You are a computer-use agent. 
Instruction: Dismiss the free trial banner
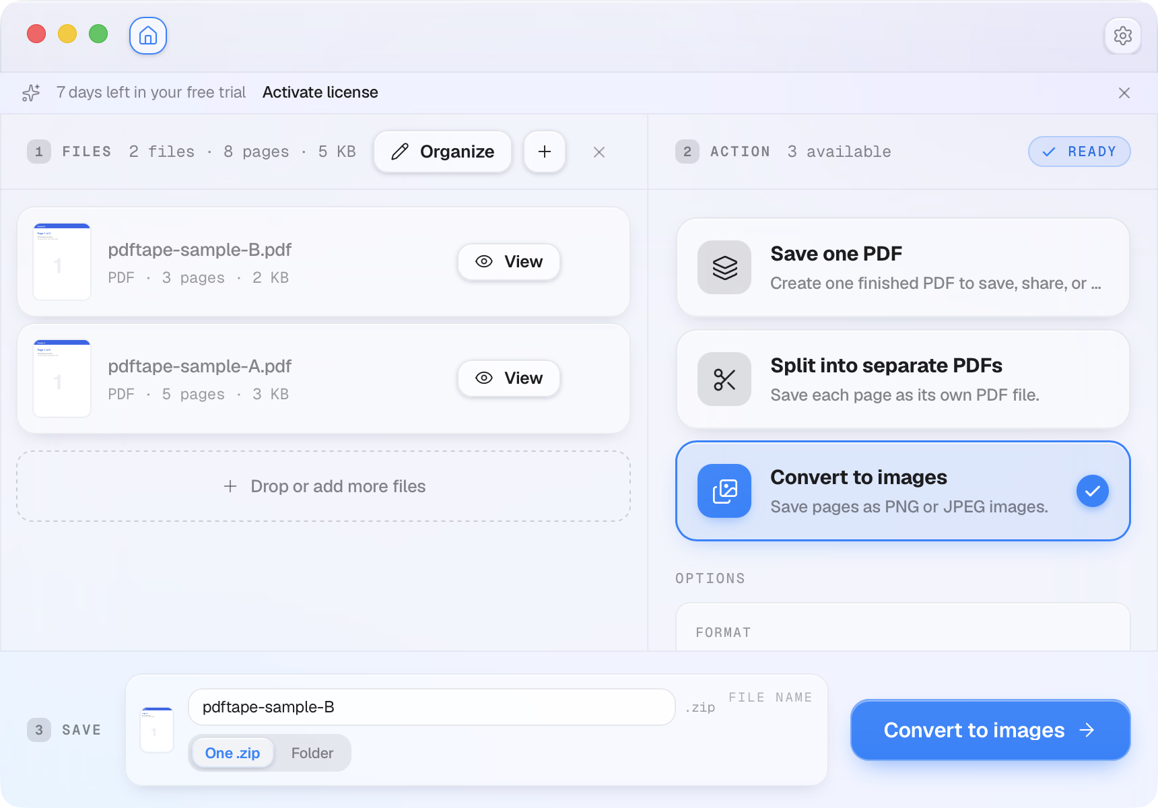[x=1124, y=93]
